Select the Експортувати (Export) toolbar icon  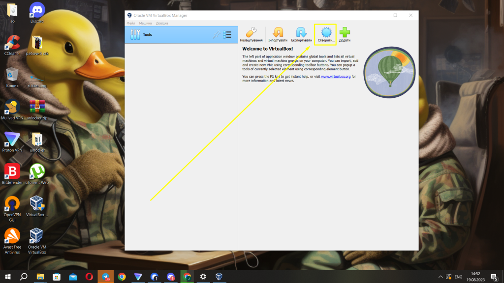coord(302,33)
